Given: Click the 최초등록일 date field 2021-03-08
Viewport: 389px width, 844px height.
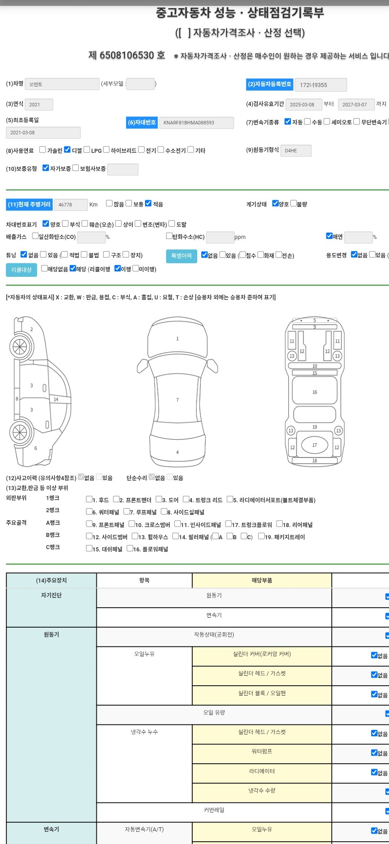Looking at the screenshot, I should tap(43, 133).
